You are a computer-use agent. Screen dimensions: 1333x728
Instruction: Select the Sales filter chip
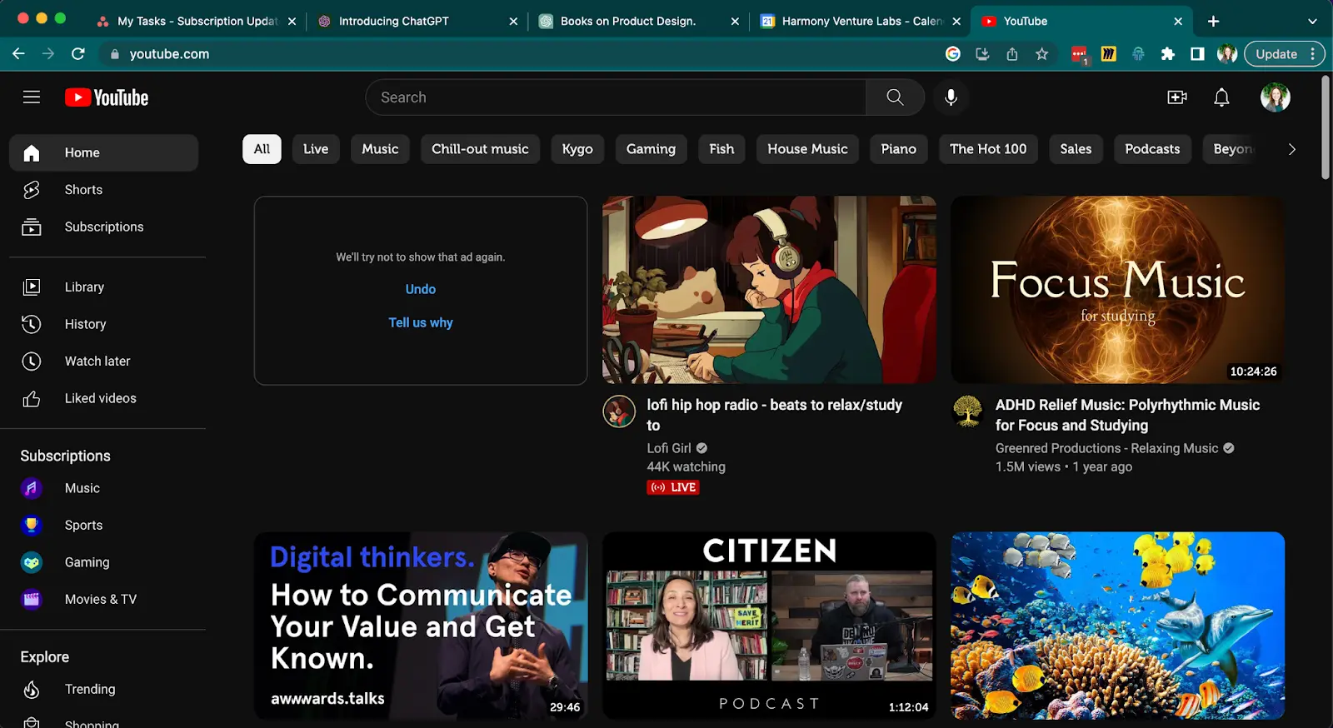point(1076,149)
